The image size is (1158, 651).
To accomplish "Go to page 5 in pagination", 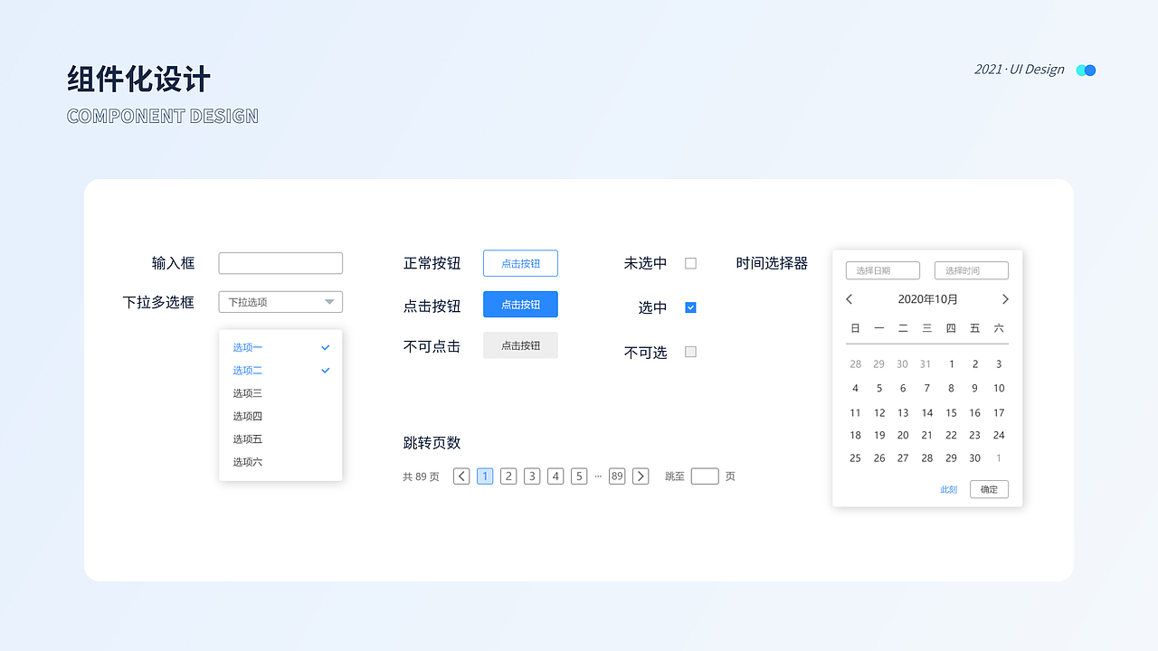I will [579, 476].
